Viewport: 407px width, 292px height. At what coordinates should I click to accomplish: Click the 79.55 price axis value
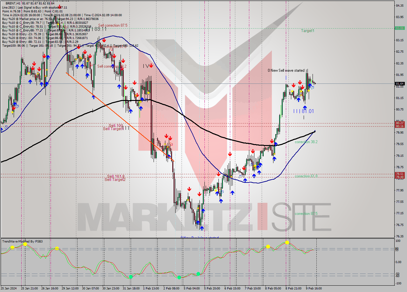(400, 144)
